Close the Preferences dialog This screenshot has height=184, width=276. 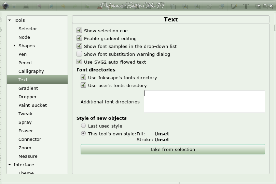(271, 6)
